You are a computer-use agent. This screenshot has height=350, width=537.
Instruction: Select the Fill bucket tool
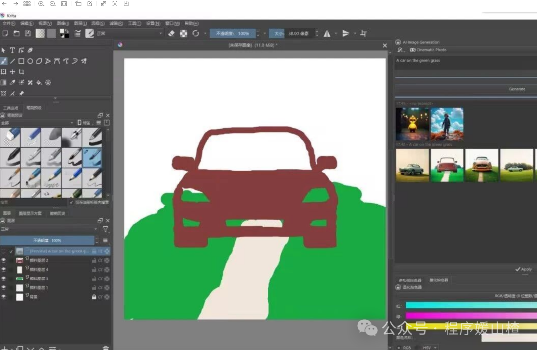39,83
